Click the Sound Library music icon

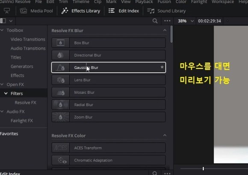(151, 11)
